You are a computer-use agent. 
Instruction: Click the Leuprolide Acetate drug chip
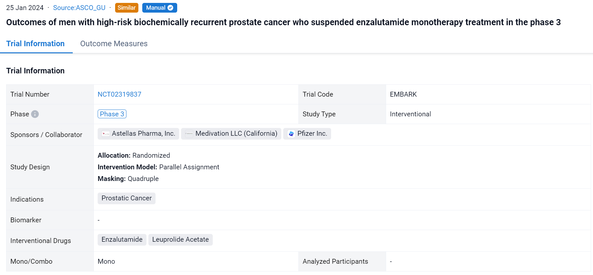pyautogui.click(x=180, y=240)
